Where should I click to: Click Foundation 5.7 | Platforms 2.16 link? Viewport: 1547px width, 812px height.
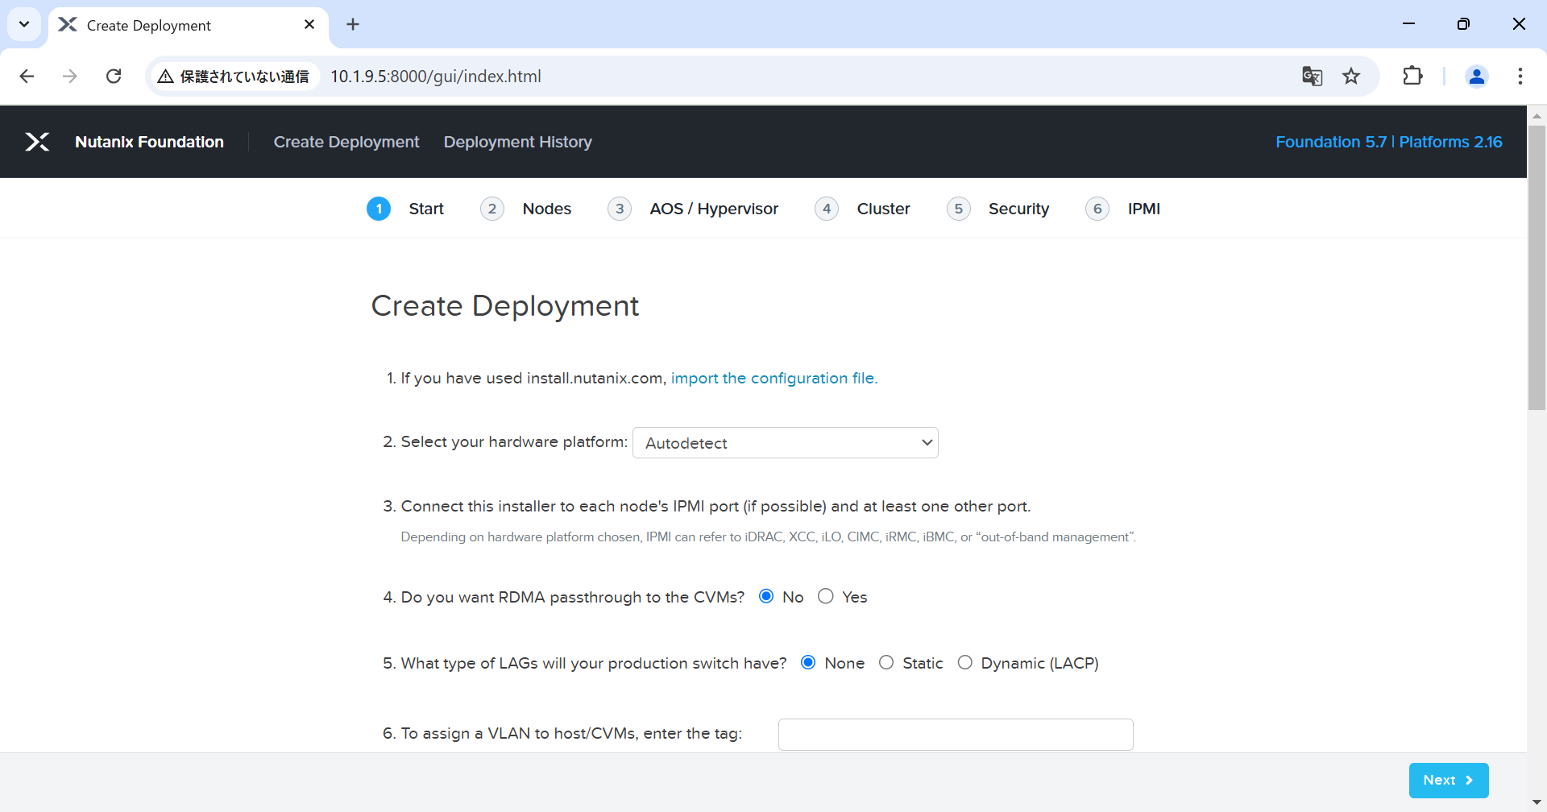1389,142
